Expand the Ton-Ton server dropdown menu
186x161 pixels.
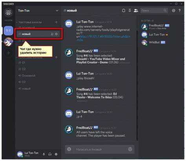click(57, 11)
